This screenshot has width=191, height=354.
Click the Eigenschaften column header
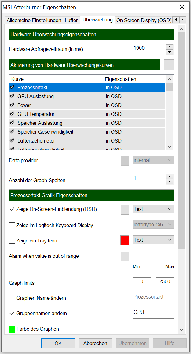tap(134, 79)
